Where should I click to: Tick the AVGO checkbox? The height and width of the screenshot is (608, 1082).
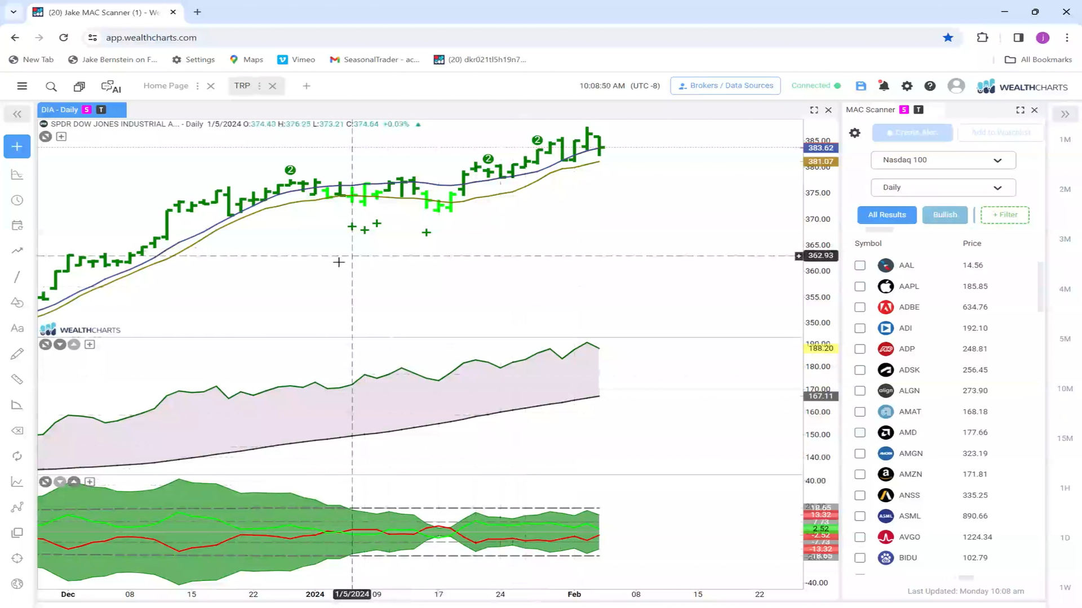tap(860, 537)
